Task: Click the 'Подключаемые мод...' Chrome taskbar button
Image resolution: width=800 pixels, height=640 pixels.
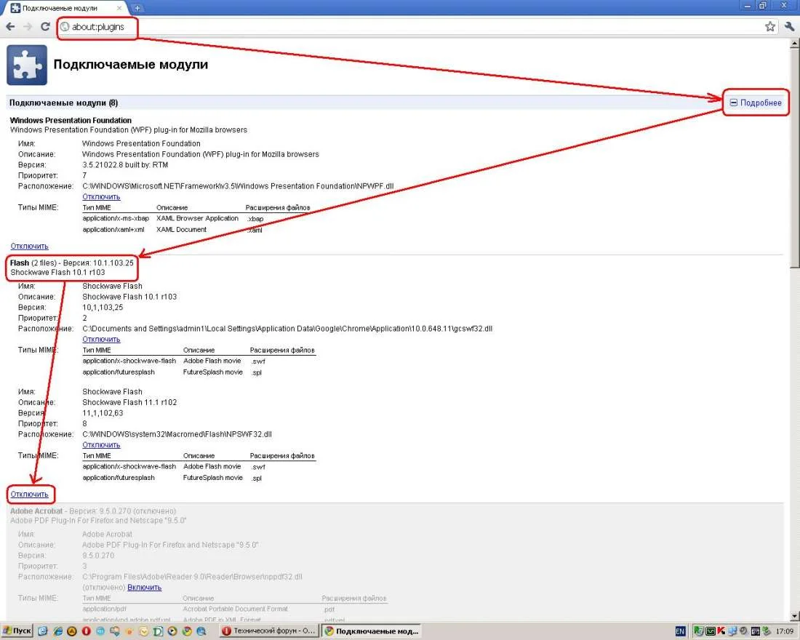Action: click(372, 631)
